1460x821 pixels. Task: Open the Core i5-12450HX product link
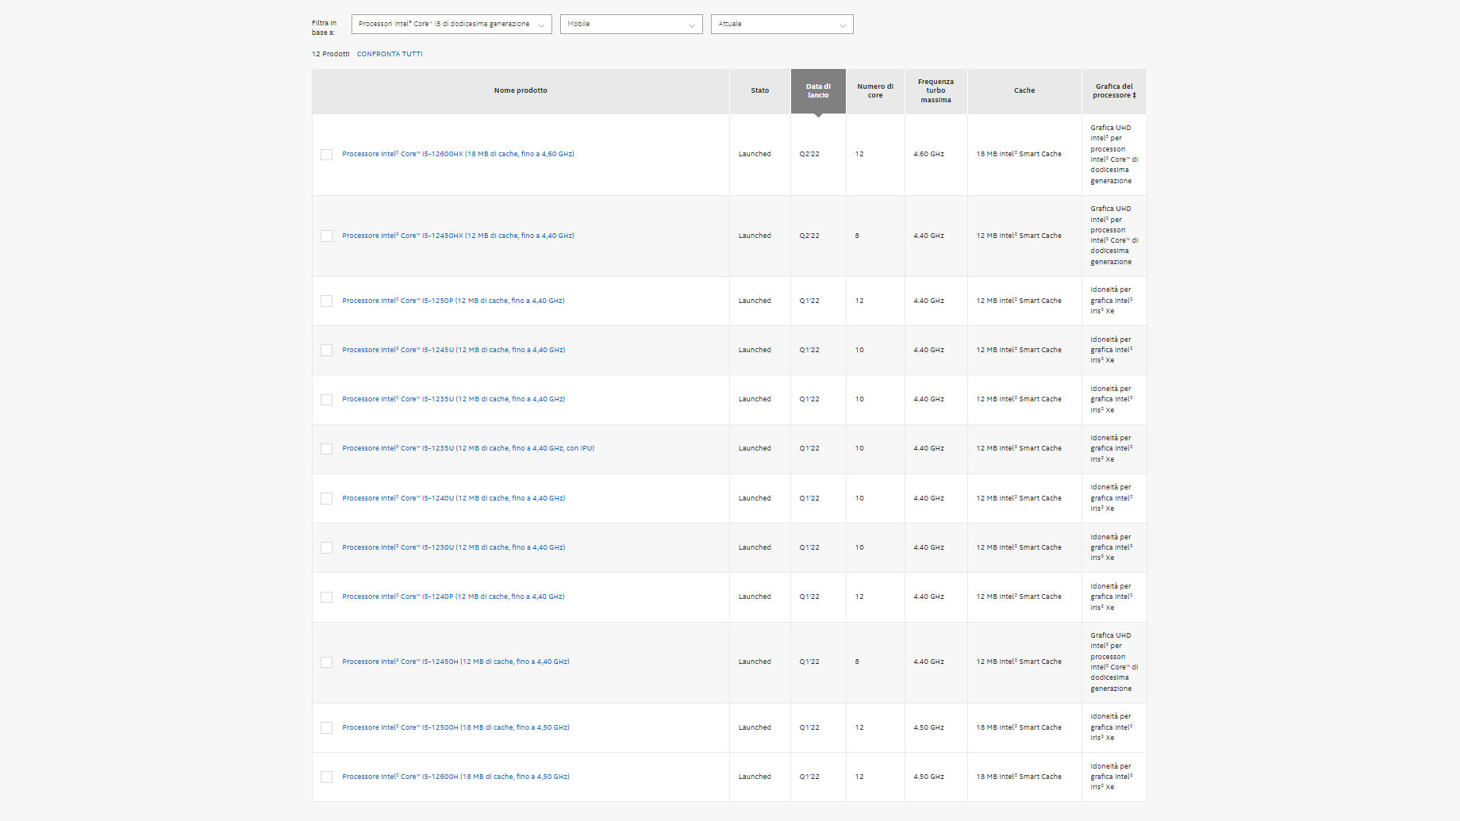tap(458, 236)
